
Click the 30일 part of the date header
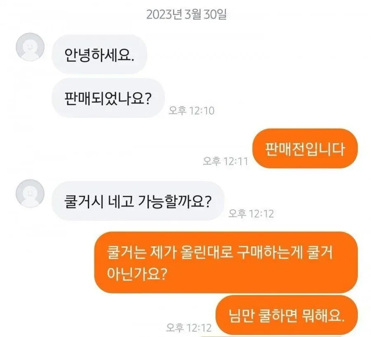click(215, 14)
